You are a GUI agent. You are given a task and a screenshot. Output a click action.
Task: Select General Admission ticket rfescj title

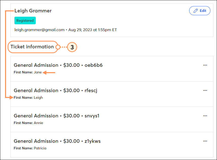pyautogui.click(x=55, y=90)
